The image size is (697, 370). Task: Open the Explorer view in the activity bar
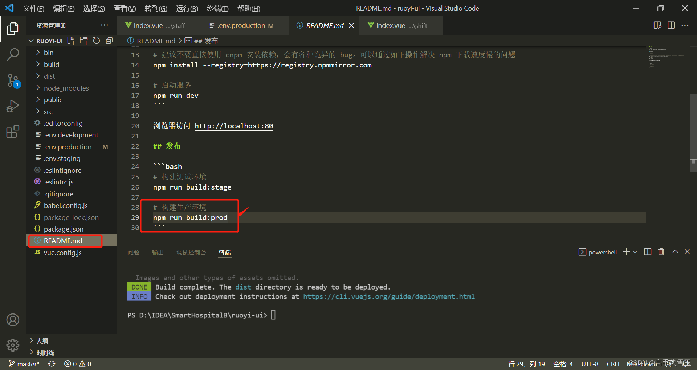13,29
